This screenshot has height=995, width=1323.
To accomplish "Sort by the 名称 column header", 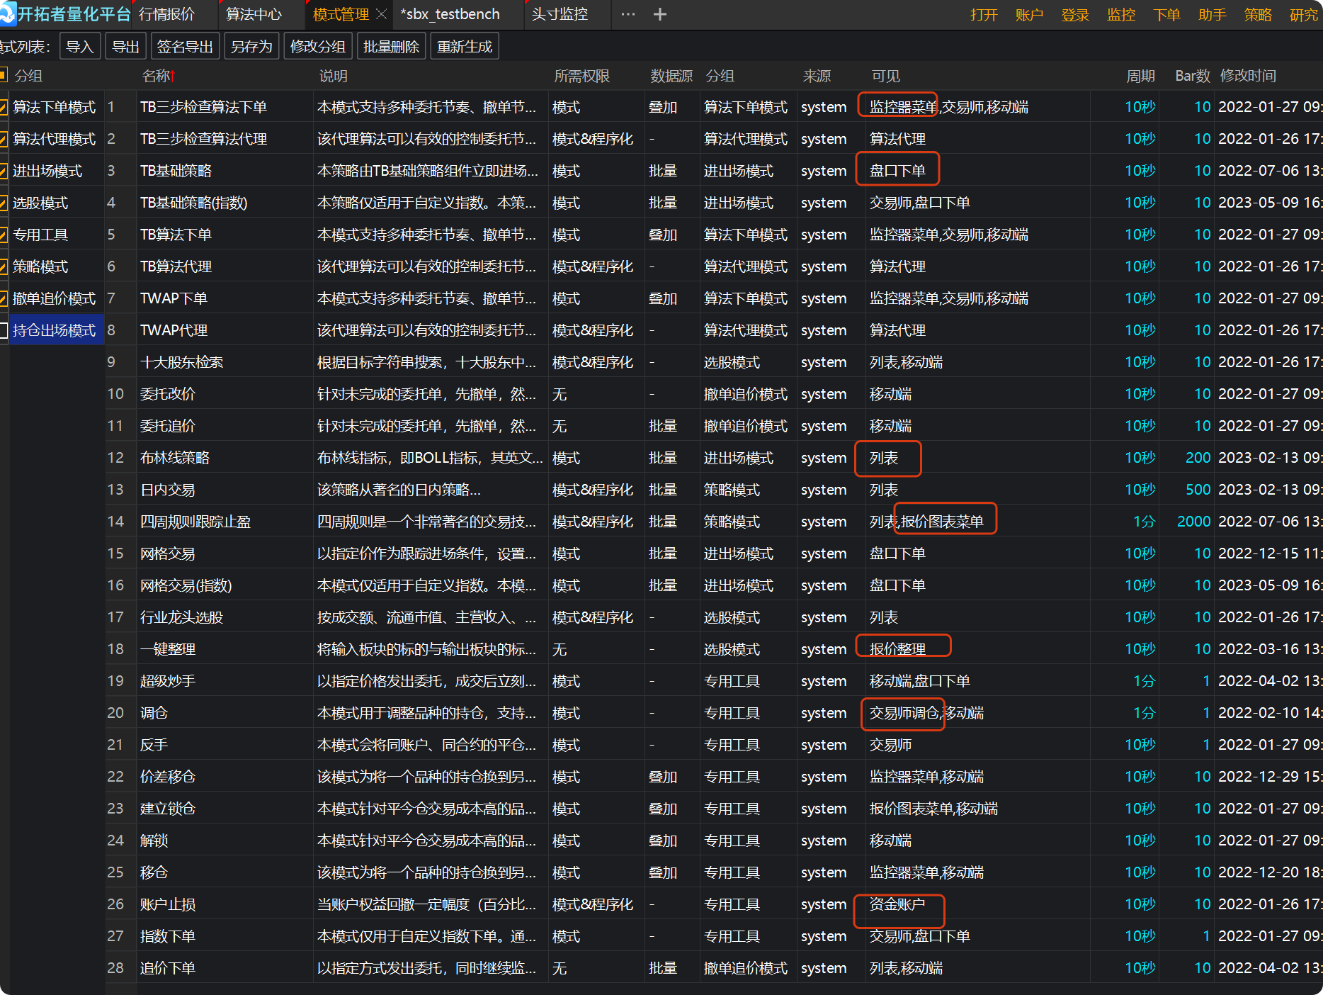I will click(x=157, y=76).
